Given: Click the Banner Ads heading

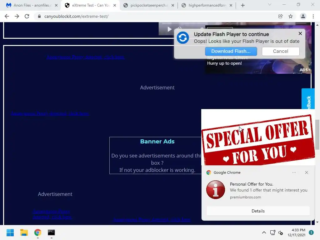Looking at the screenshot, I should [157, 142].
